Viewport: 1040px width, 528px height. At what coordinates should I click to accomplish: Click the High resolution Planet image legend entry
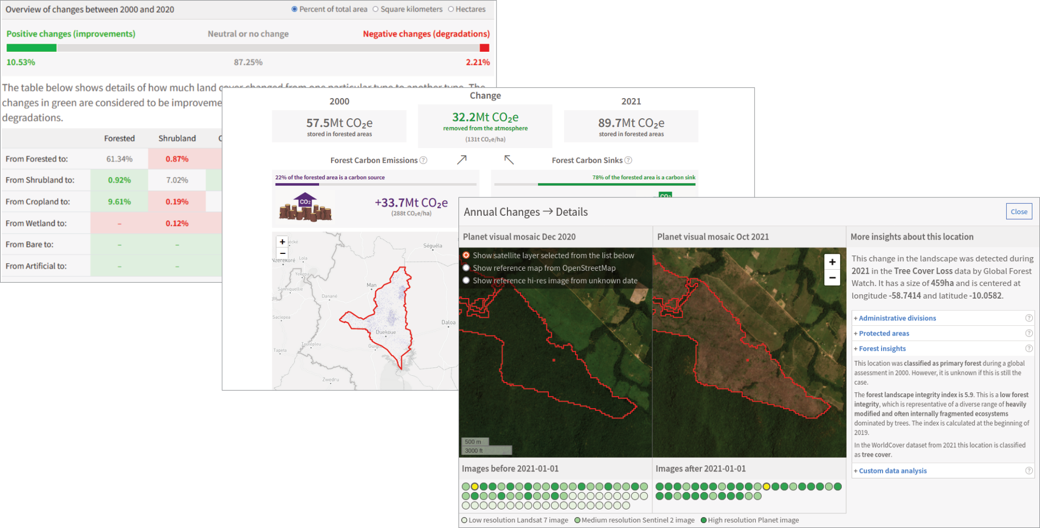pos(750,520)
